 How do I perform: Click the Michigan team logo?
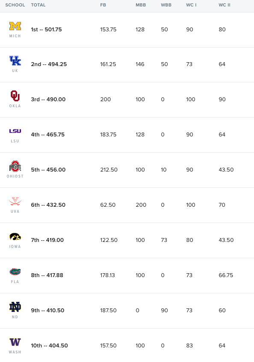click(15, 26)
